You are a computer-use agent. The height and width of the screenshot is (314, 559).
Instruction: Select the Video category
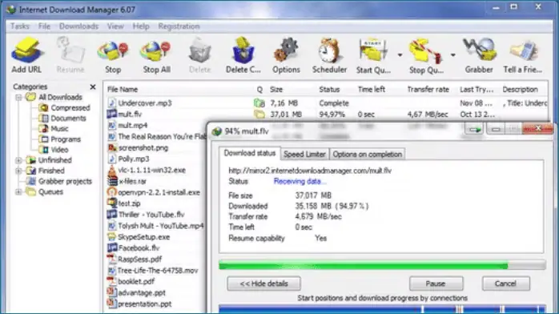point(54,150)
